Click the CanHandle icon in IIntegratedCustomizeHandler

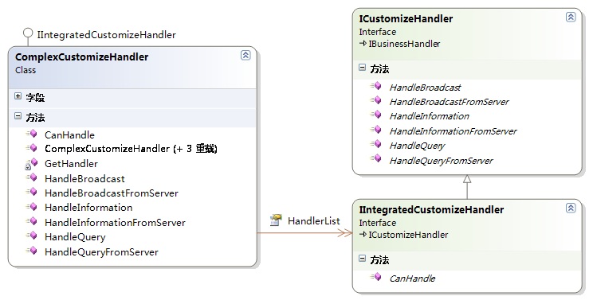click(375, 277)
